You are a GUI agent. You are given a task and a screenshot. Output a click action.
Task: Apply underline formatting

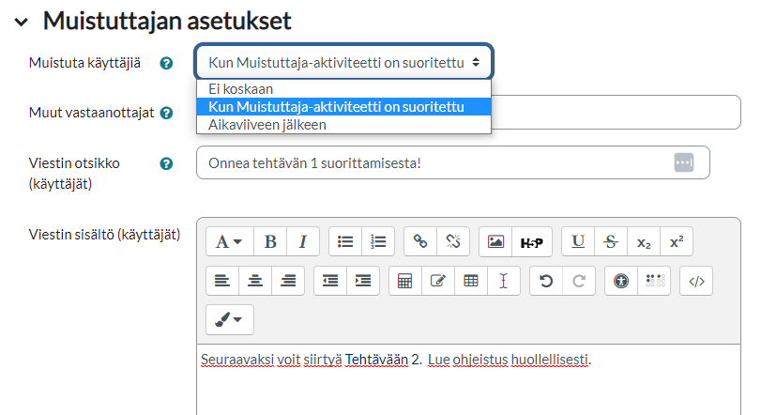tap(578, 241)
